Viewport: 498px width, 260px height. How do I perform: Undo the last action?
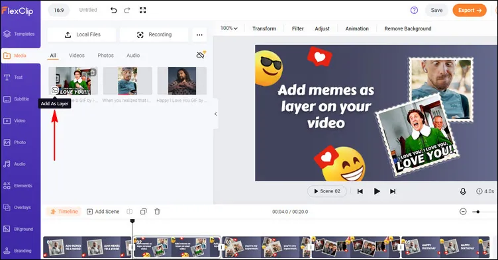coord(113,10)
